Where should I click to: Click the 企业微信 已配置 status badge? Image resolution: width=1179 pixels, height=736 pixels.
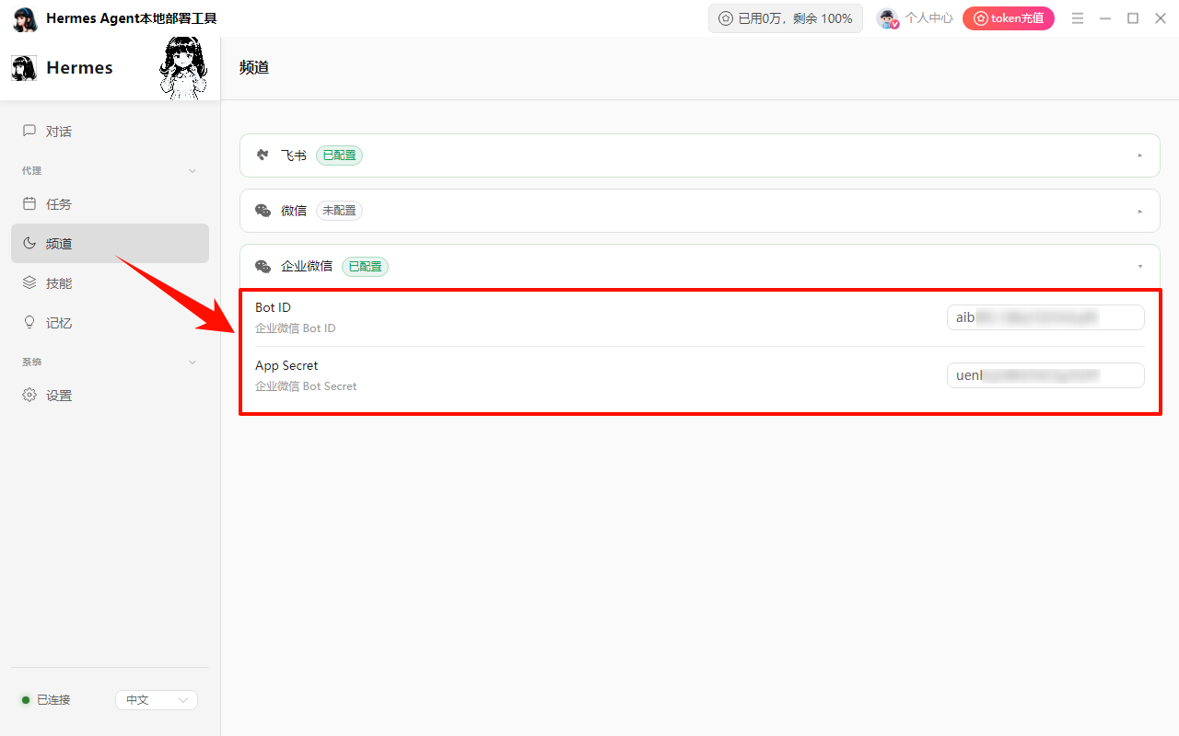pos(365,266)
